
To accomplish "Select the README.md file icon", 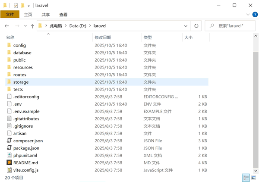I will coord(9,163).
